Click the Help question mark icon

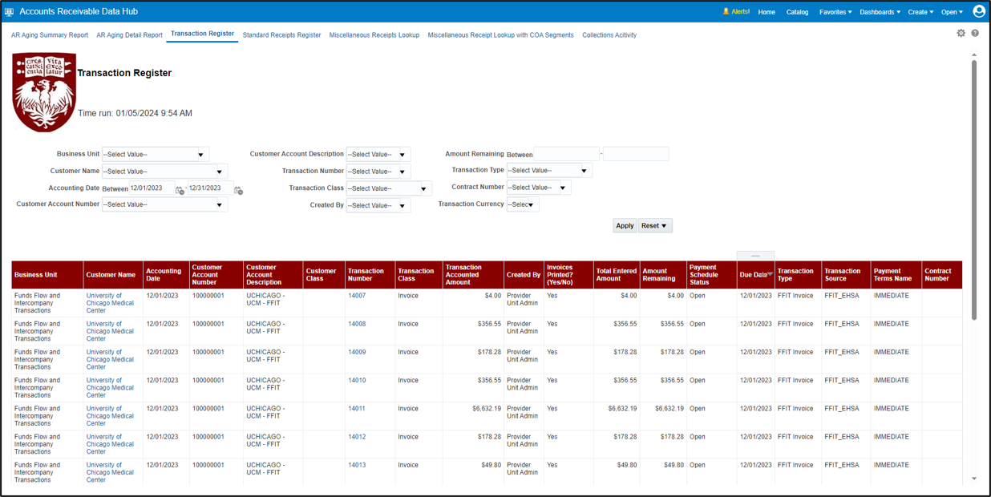tap(975, 34)
